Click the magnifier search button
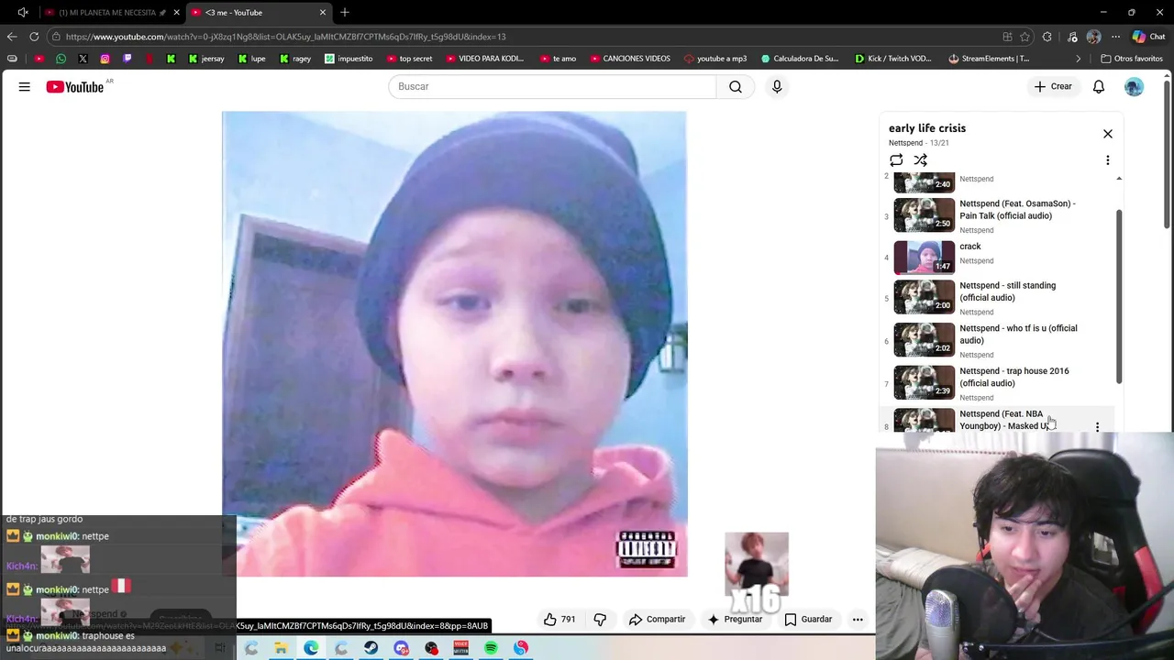Screen dimensions: 1174x660 pyautogui.click(x=736, y=86)
